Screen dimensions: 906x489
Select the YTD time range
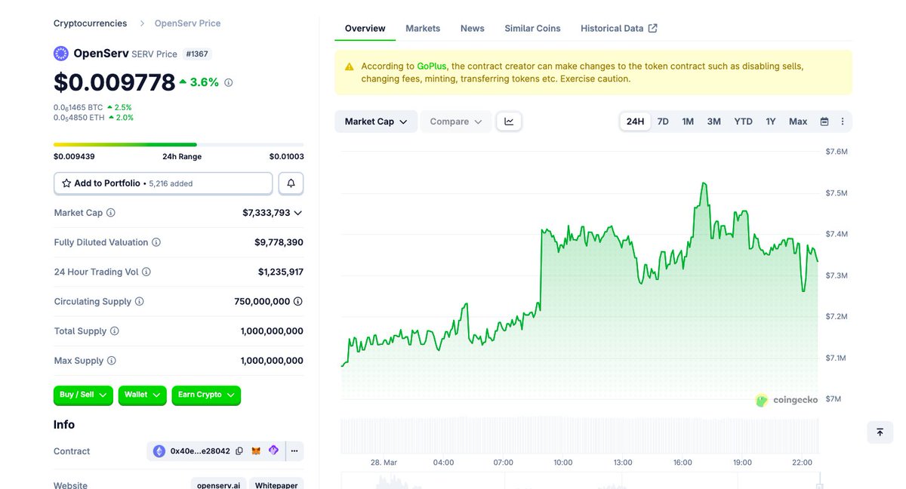click(x=744, y=121)
